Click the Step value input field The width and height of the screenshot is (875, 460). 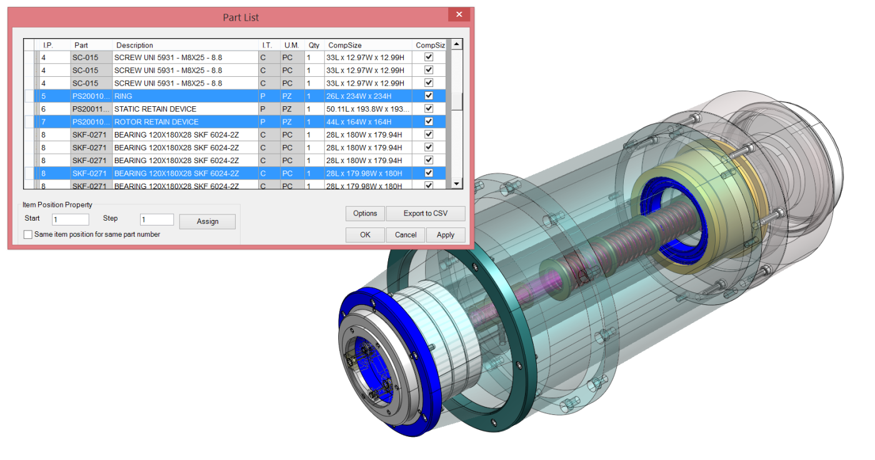156,219
